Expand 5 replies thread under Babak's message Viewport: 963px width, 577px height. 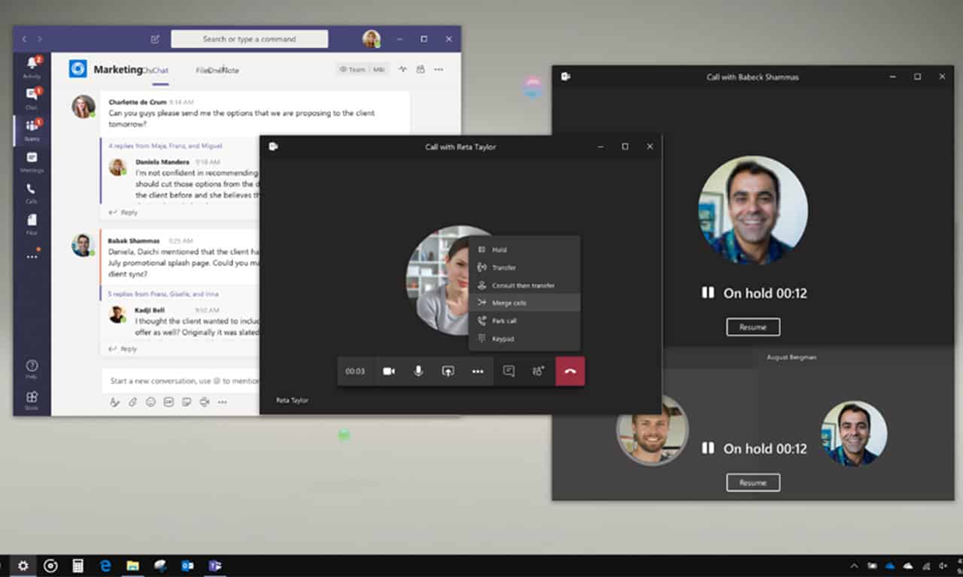(x=164, y=294)
